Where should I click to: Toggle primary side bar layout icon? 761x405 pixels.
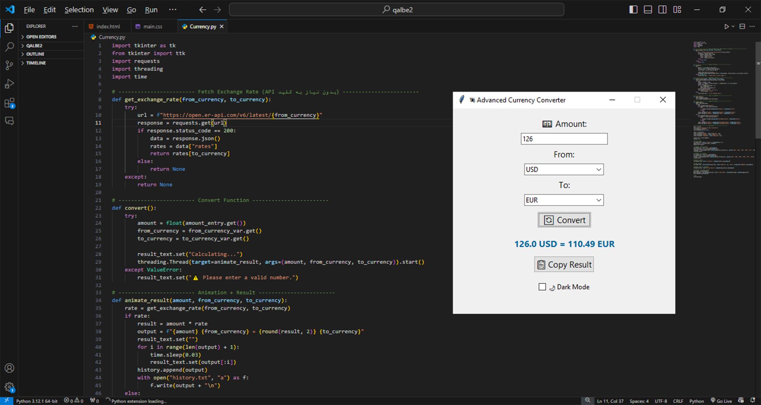tap(633, 10)
